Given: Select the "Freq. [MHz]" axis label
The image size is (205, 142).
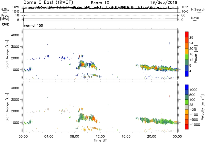Looking at the screenshot, I should (x=5, y=17).
